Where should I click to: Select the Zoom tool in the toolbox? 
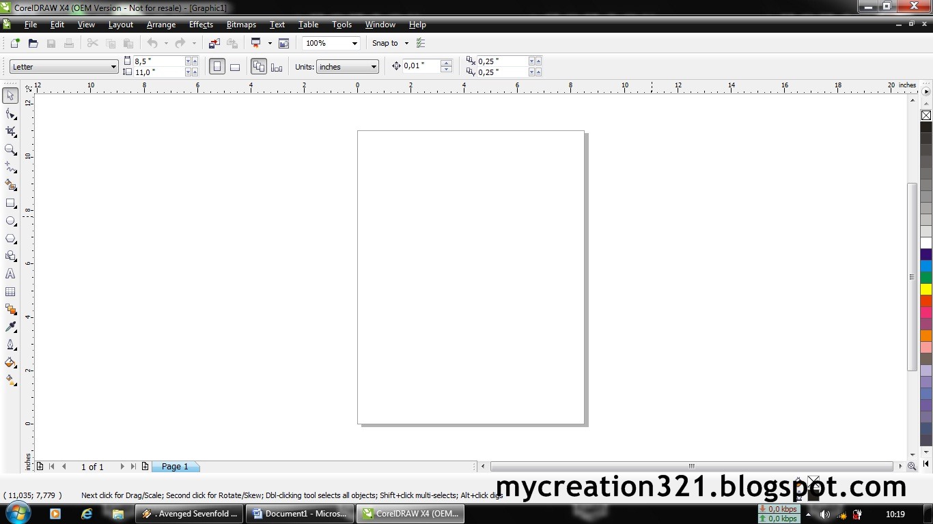tap(10, 149)
